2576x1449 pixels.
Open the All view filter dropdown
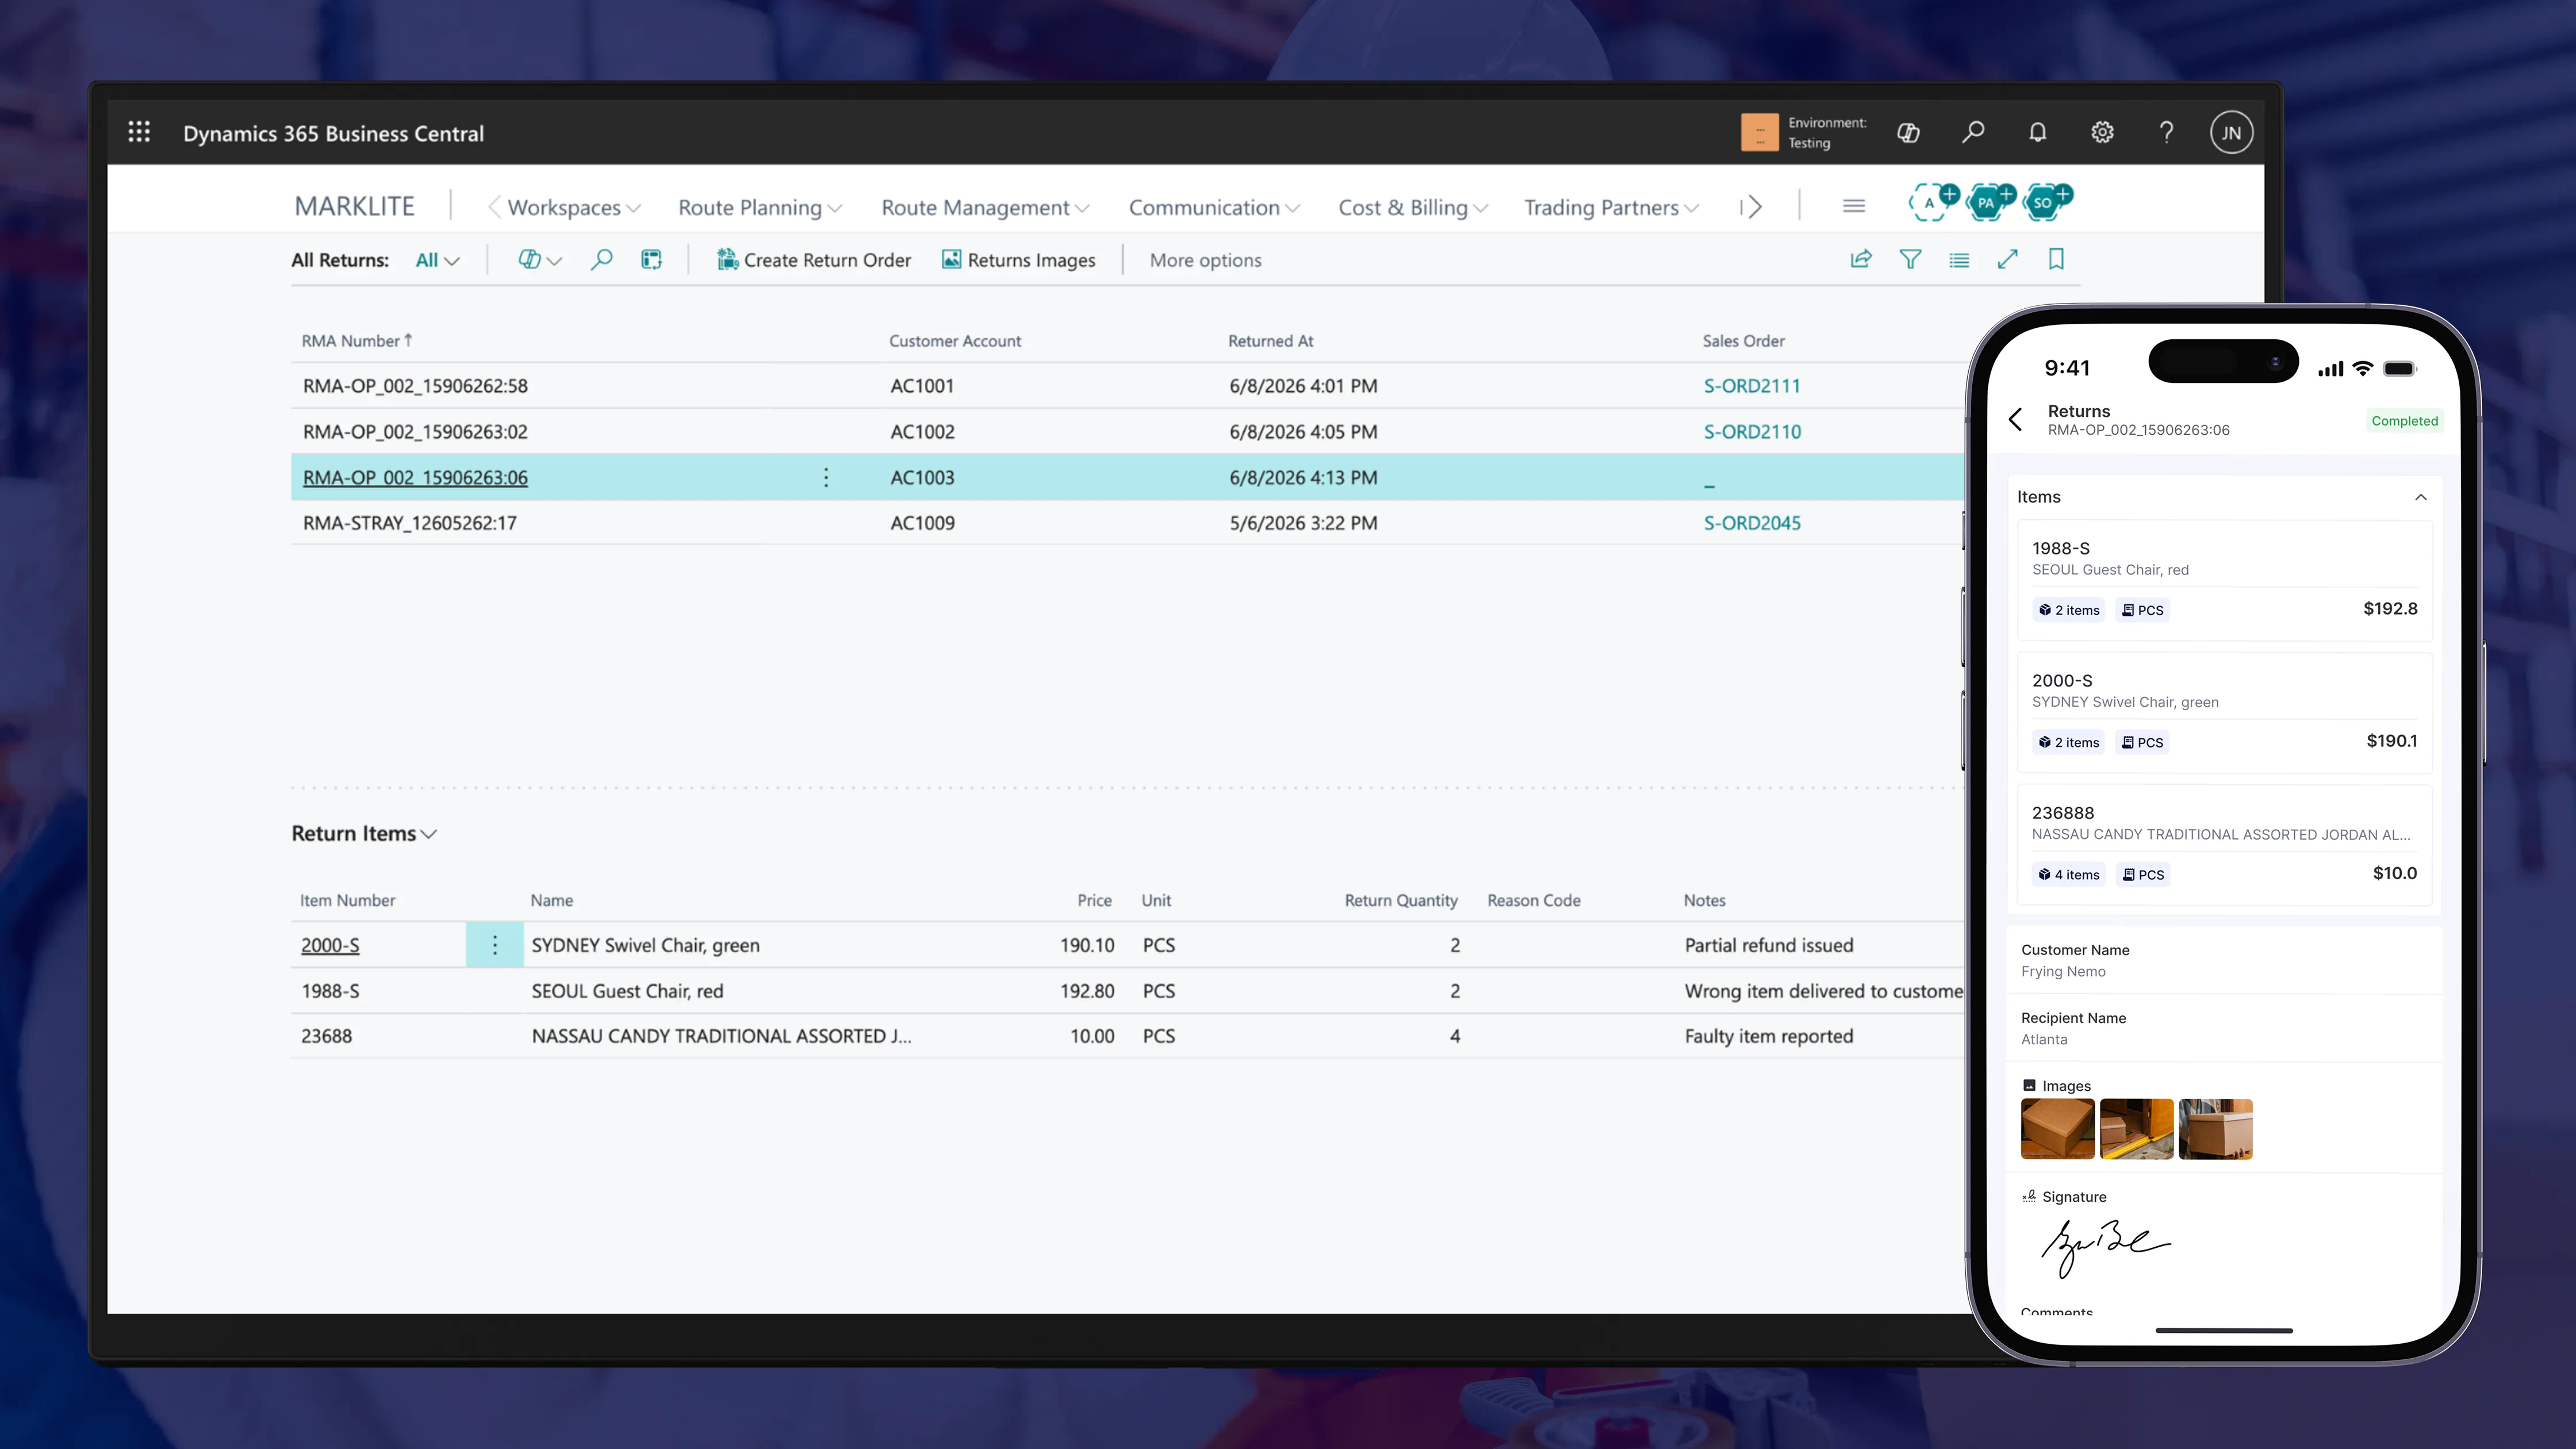(437, 260)
